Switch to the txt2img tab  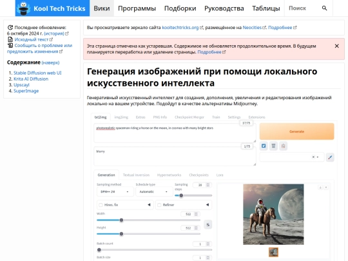pyautogui.click(x=101, y=117)
